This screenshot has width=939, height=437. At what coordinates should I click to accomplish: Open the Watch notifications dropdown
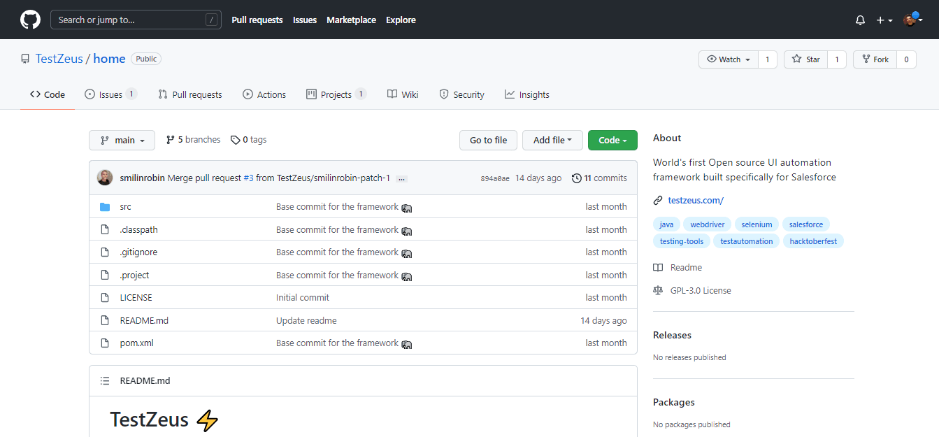click(x=729, y=59)
